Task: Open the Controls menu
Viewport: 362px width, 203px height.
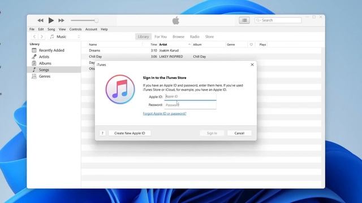Action: tap(75, 29)
